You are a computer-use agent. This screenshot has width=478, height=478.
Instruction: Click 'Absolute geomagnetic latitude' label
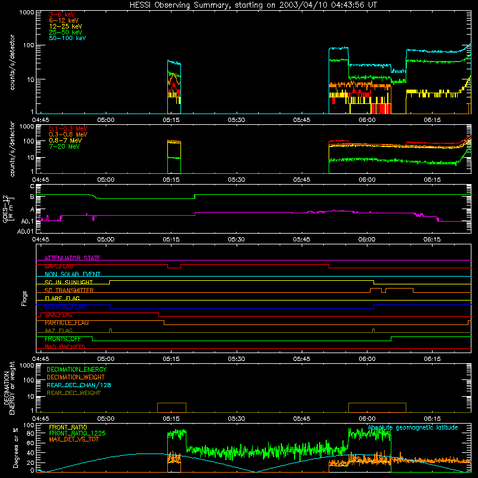(x=413, y=428)
